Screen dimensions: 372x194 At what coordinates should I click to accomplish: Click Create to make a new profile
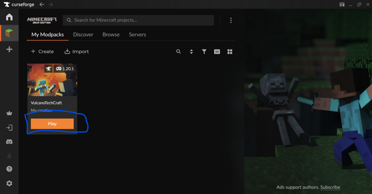43,52
